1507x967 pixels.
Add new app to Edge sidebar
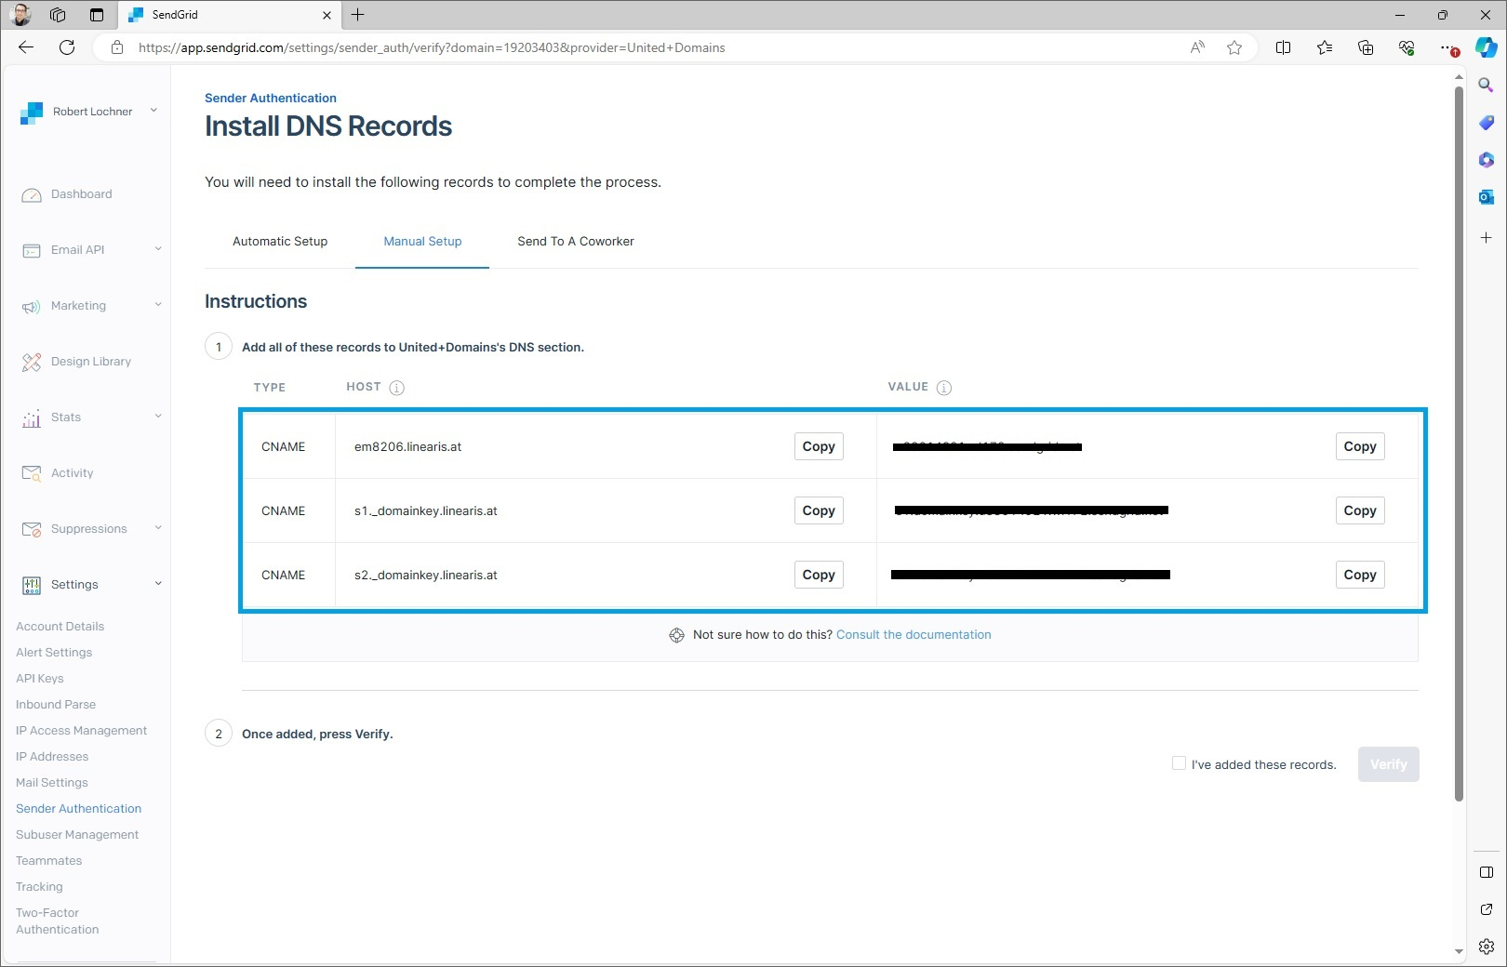click(1487, 238)
